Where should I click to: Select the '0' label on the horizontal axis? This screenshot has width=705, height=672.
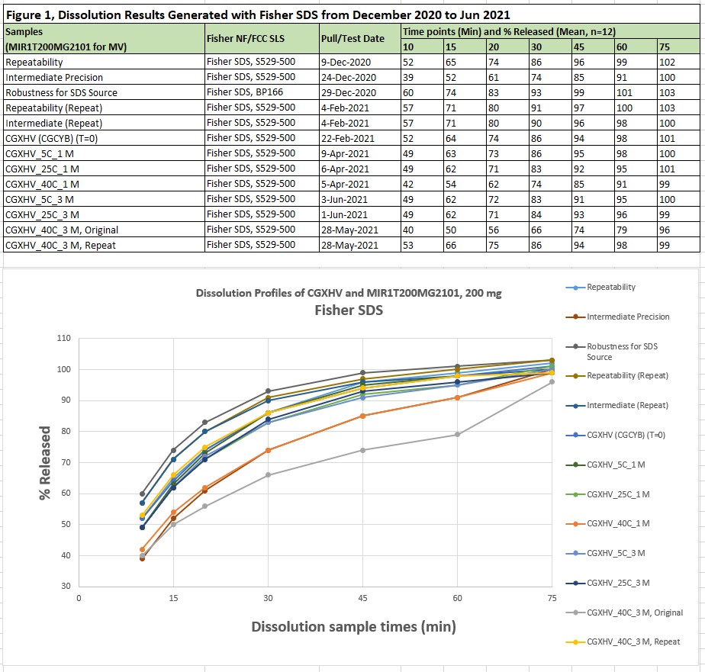click(x=79, y=598)
